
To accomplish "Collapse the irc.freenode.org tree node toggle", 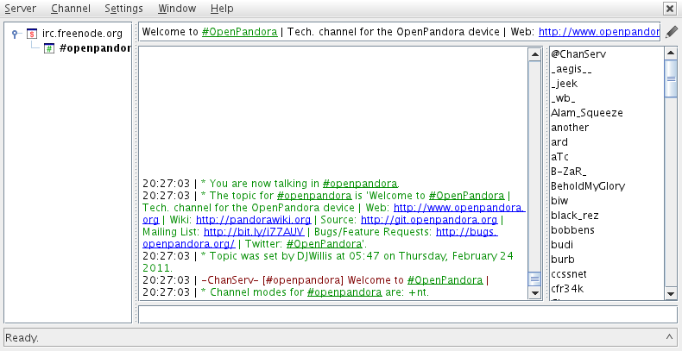I will tap(16, 34).
